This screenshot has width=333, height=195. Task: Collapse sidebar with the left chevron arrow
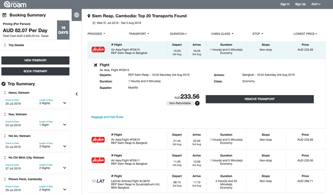click(77, 94)
